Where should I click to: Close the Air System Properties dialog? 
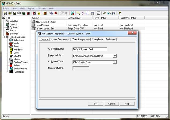(x=132, y=33)
